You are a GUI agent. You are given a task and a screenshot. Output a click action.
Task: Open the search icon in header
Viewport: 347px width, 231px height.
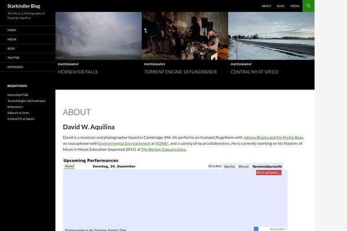coord(308,6)
